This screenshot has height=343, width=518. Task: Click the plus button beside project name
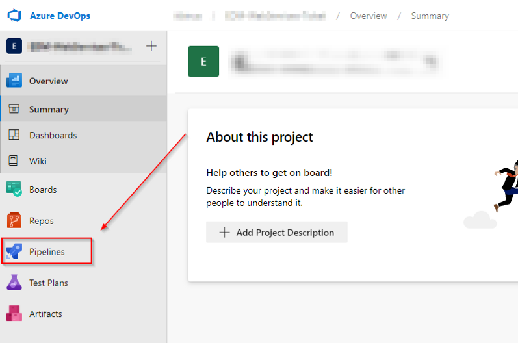[151, 46]
